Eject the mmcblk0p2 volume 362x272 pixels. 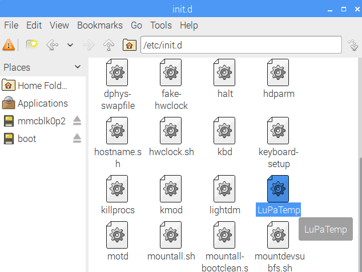77,121
